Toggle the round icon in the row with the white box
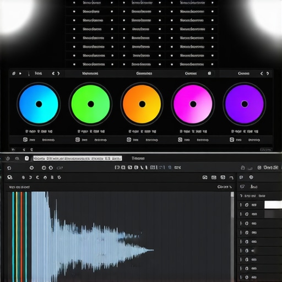The height and width of the screenshot is (282, 282). pyautogui.click(x=247, y=205)
